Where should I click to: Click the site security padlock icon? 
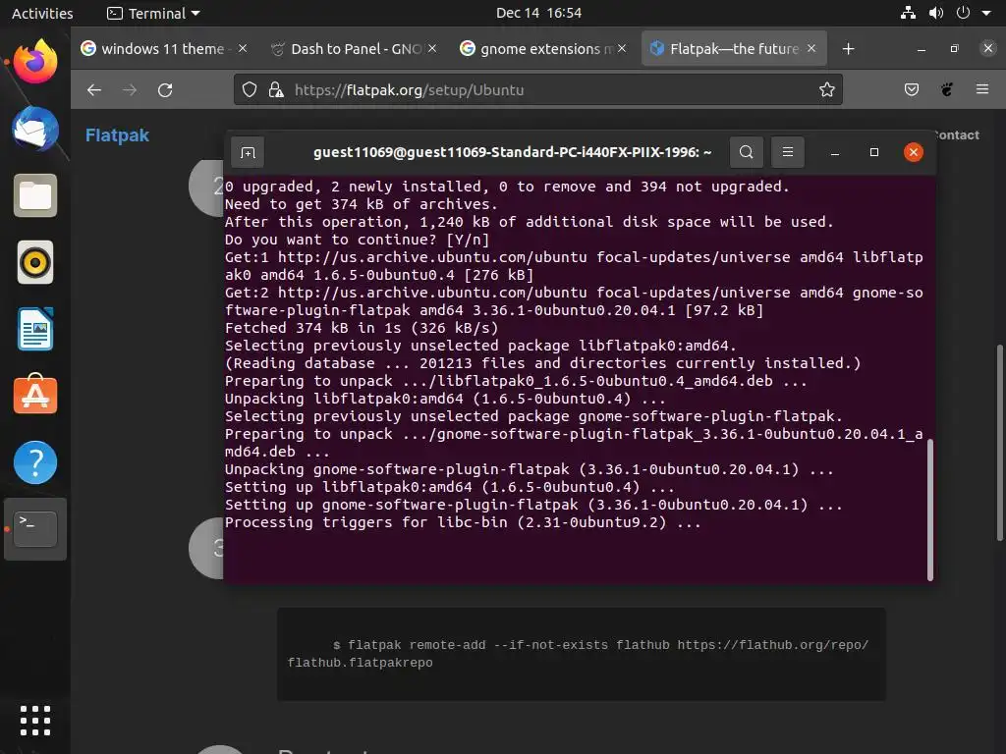[276, 89]
